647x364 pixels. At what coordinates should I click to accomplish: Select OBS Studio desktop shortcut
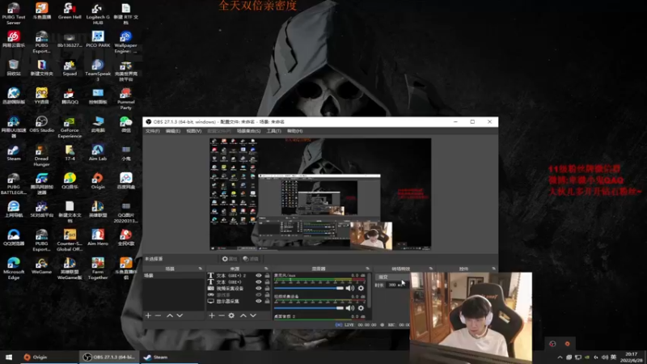point(42,125)
